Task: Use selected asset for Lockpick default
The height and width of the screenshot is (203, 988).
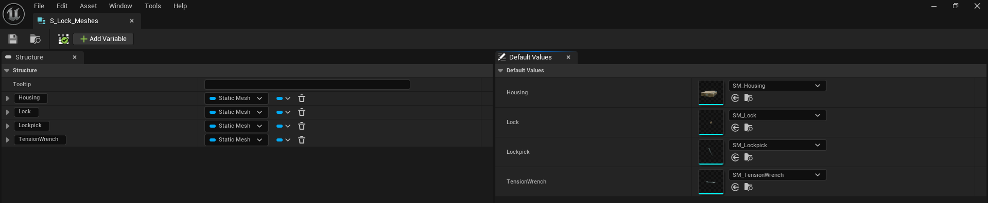Action: coord(735,157)
